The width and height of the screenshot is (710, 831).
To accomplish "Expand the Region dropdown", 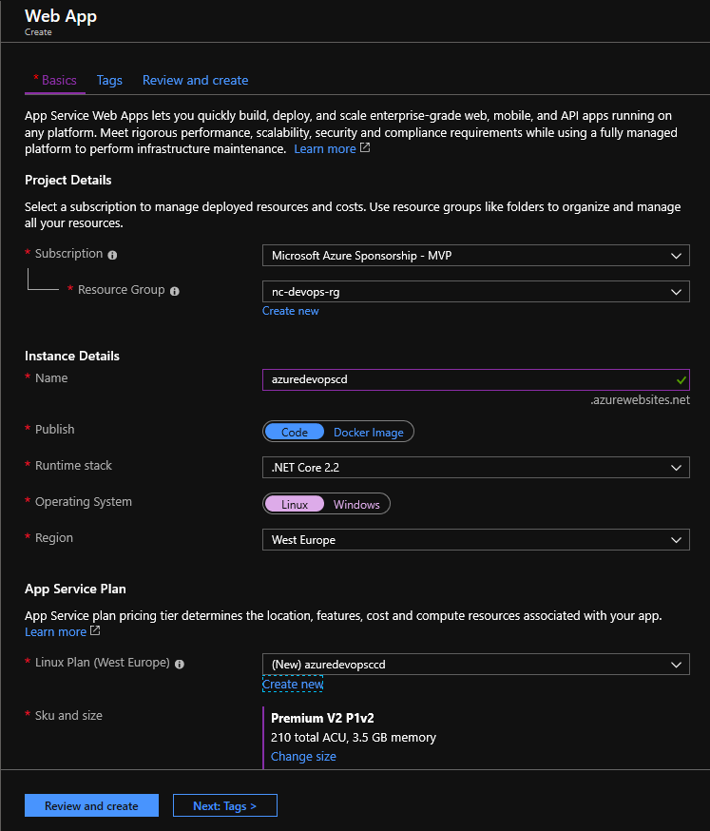I will tap(476, 539).
